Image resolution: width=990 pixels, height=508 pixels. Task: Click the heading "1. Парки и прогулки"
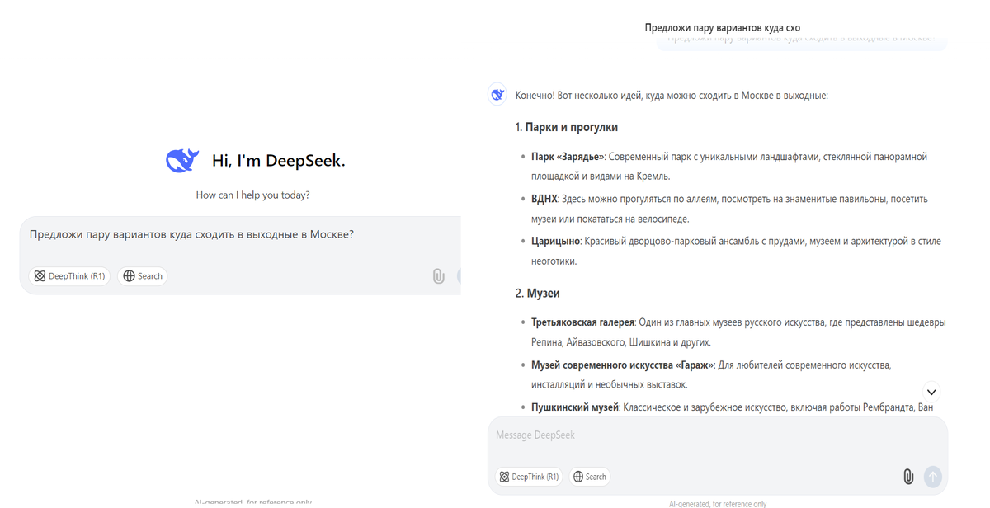pyautogui.click(x=567, y=127)
